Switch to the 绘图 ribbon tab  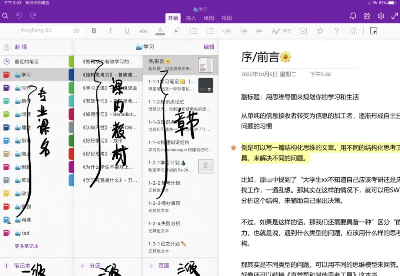point(208,18)
